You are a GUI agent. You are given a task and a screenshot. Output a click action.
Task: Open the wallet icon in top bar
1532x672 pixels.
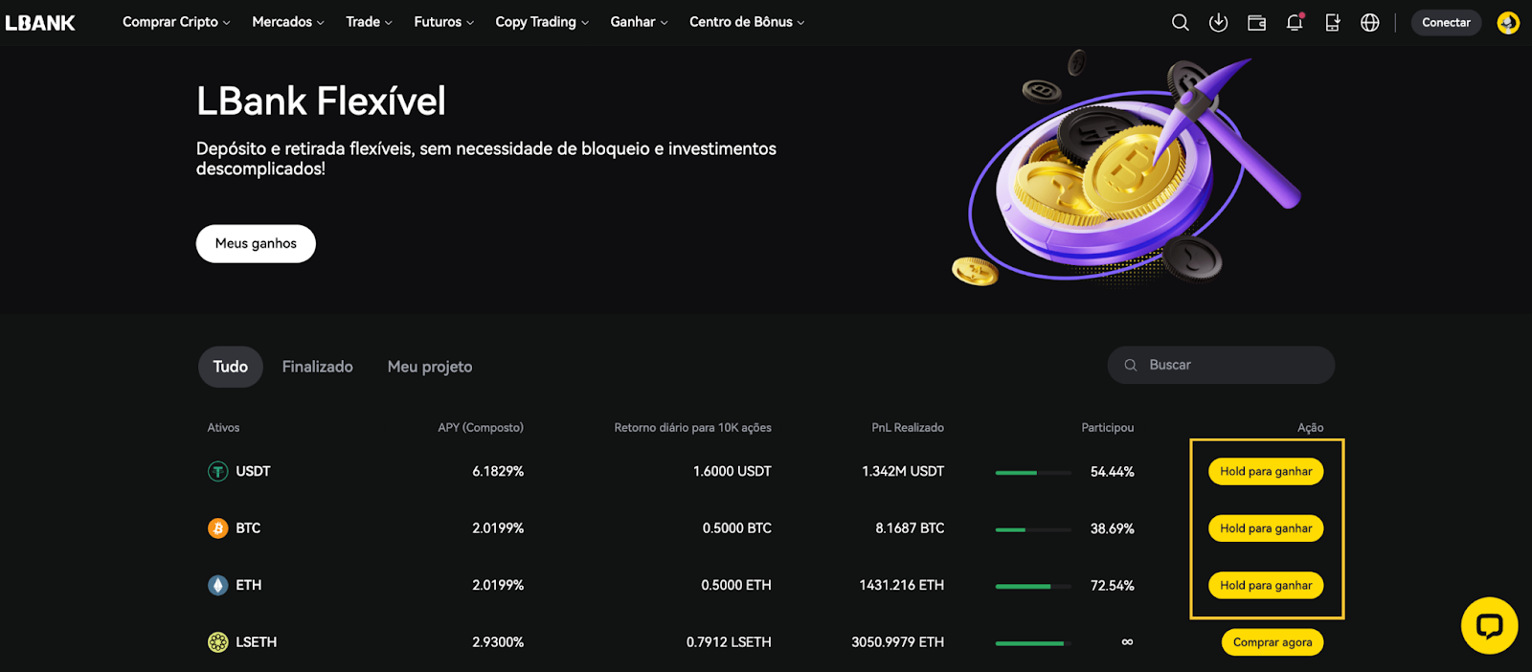click(x=1256, y=22)
